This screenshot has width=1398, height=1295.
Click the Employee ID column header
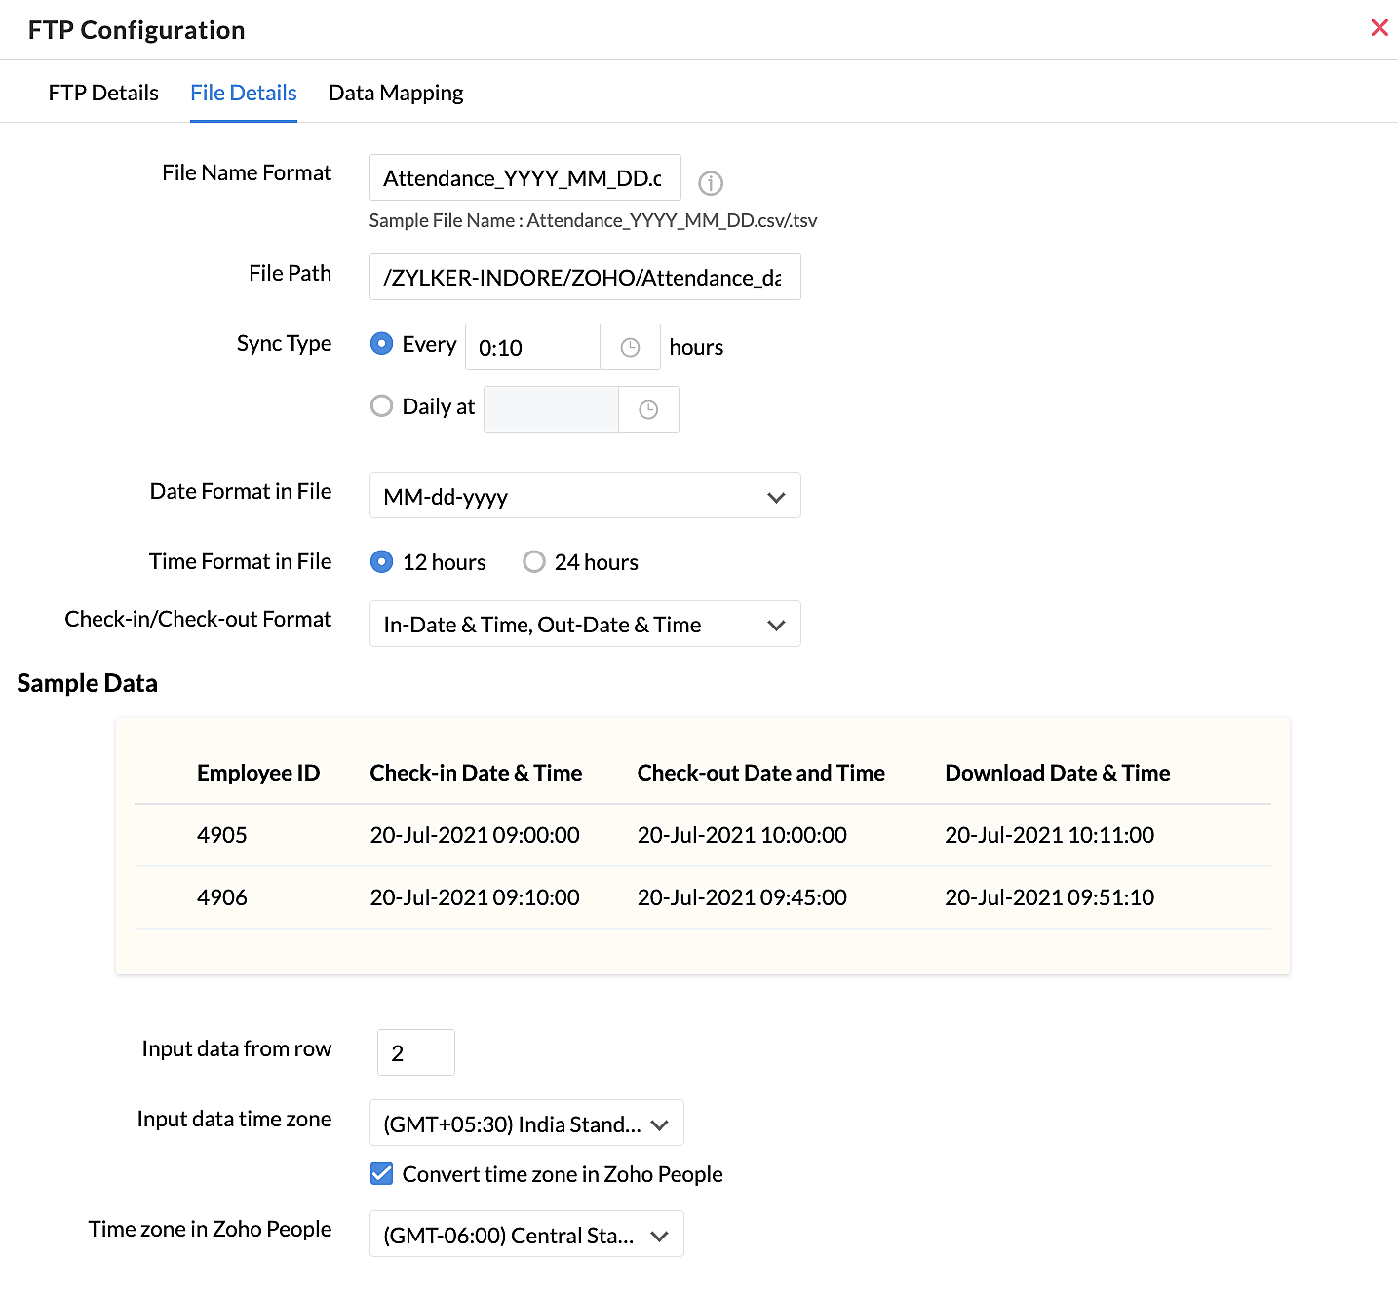[258, 773]
